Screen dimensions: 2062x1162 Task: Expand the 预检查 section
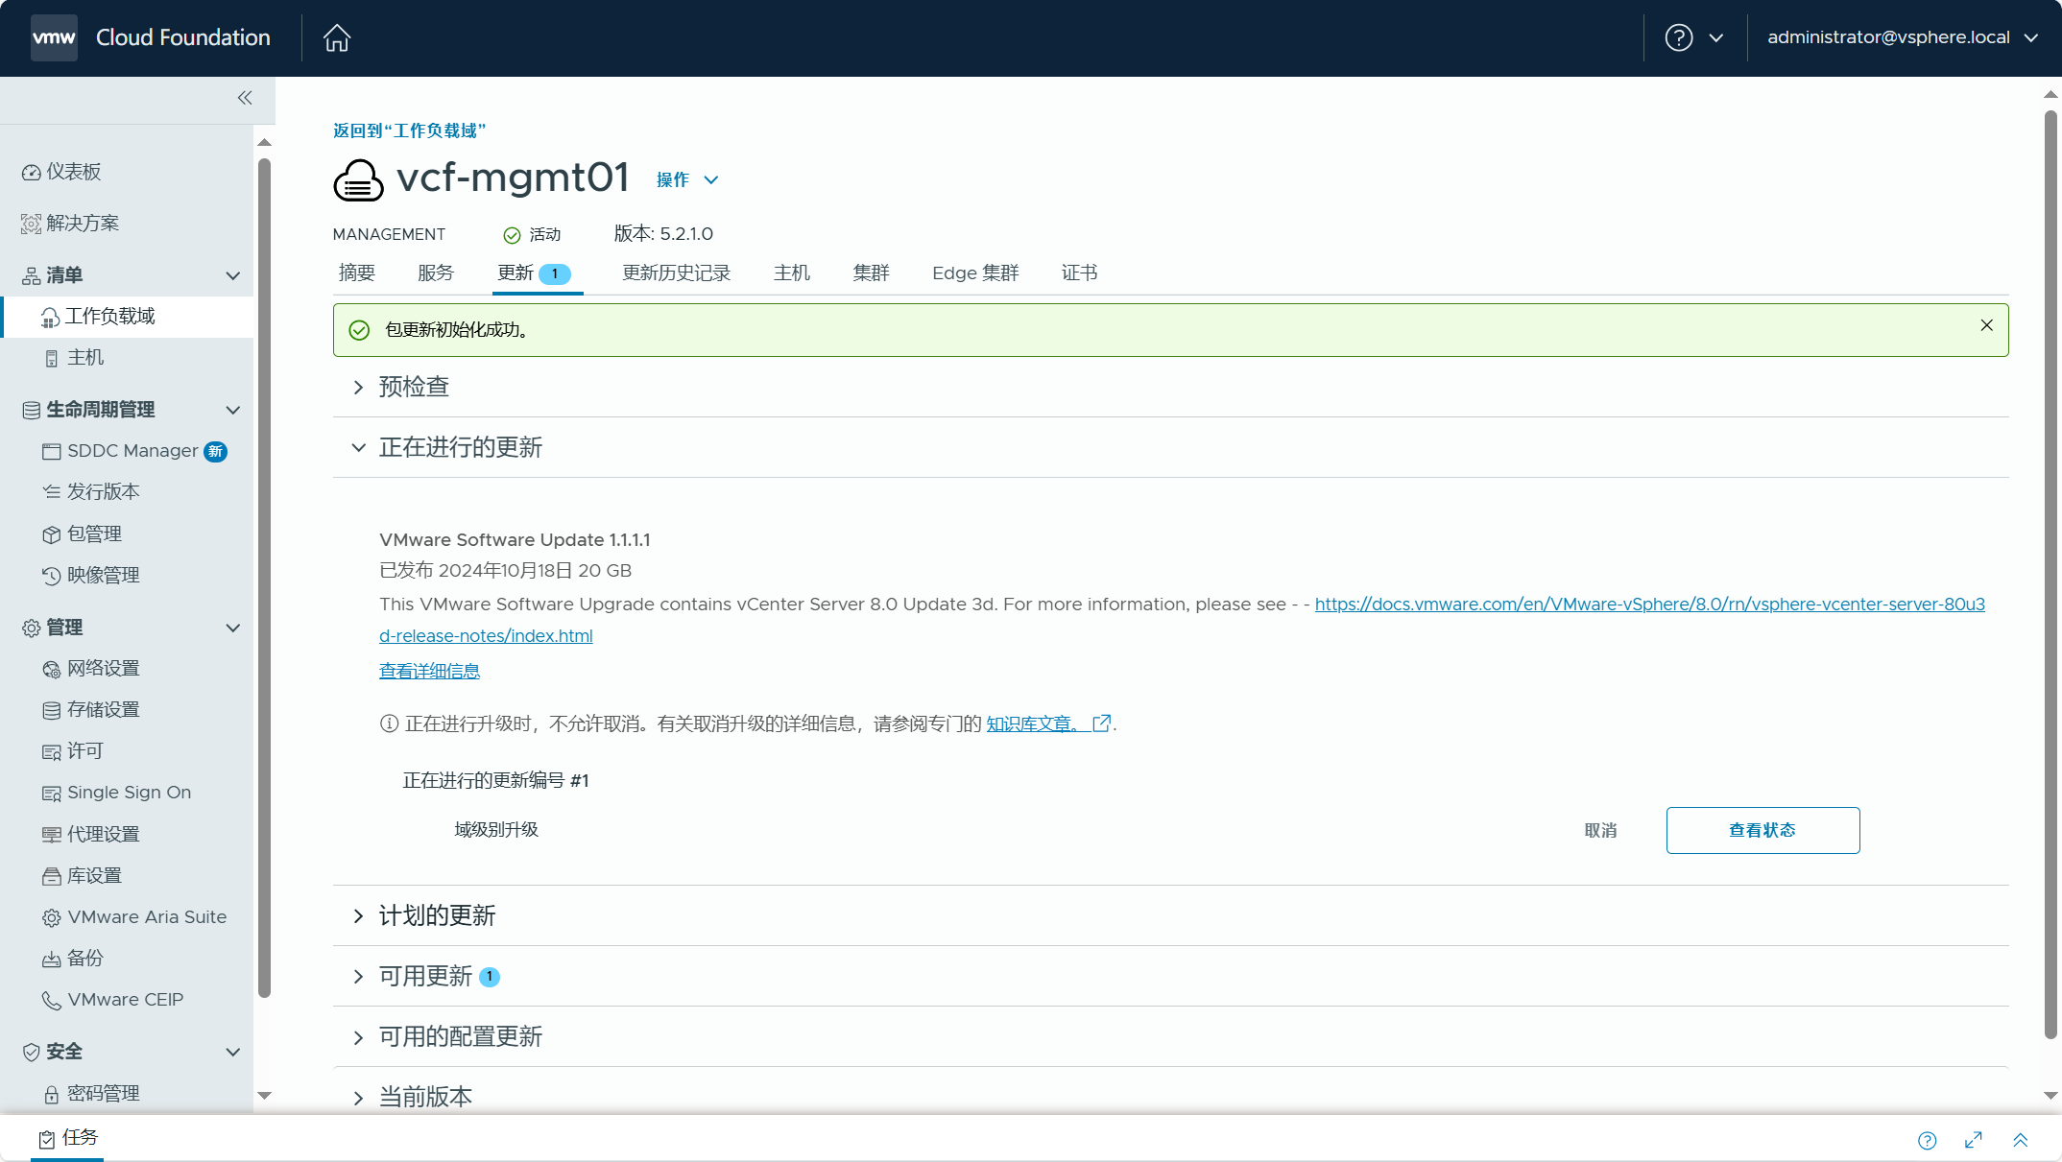[358, 388]
